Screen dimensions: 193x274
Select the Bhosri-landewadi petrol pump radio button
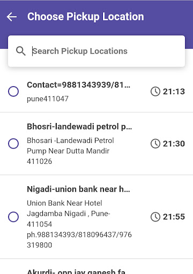click(x=13, y=143)
